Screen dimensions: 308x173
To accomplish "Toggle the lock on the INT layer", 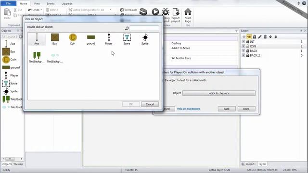I will tap(248, 42).
